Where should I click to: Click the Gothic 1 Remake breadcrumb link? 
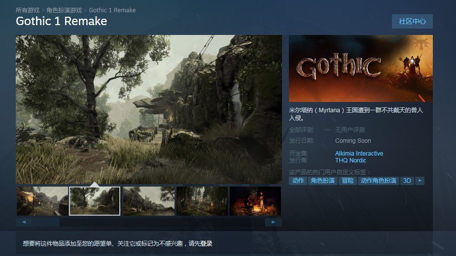112,10
